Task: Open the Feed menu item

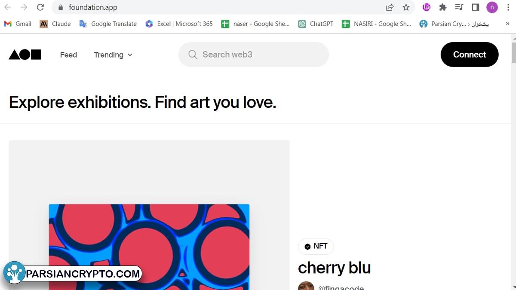Action: 68,55
